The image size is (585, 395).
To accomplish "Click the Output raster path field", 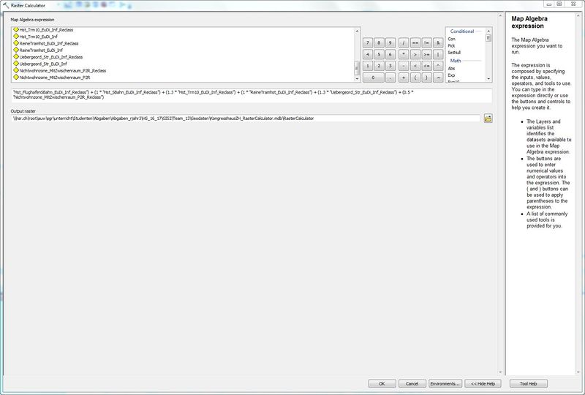I will (245, 118).
